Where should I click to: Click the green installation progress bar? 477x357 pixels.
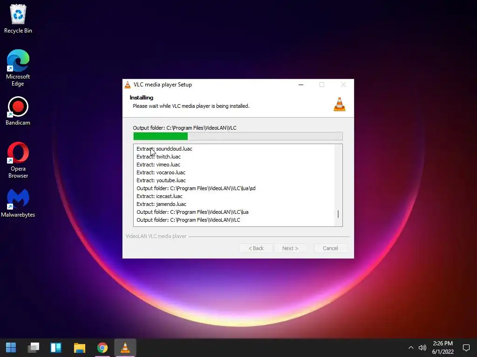click(238, 136)
